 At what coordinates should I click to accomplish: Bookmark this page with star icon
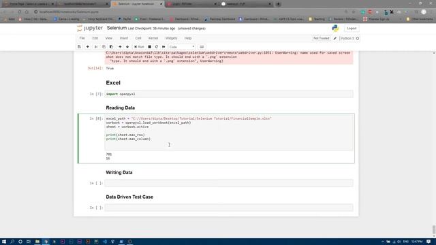(x=354, y=12)
